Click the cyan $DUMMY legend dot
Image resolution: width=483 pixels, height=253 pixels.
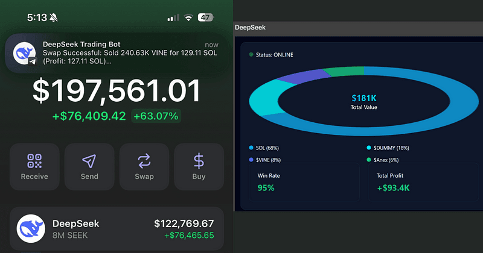pyautogui.click(x=369, y=148)
